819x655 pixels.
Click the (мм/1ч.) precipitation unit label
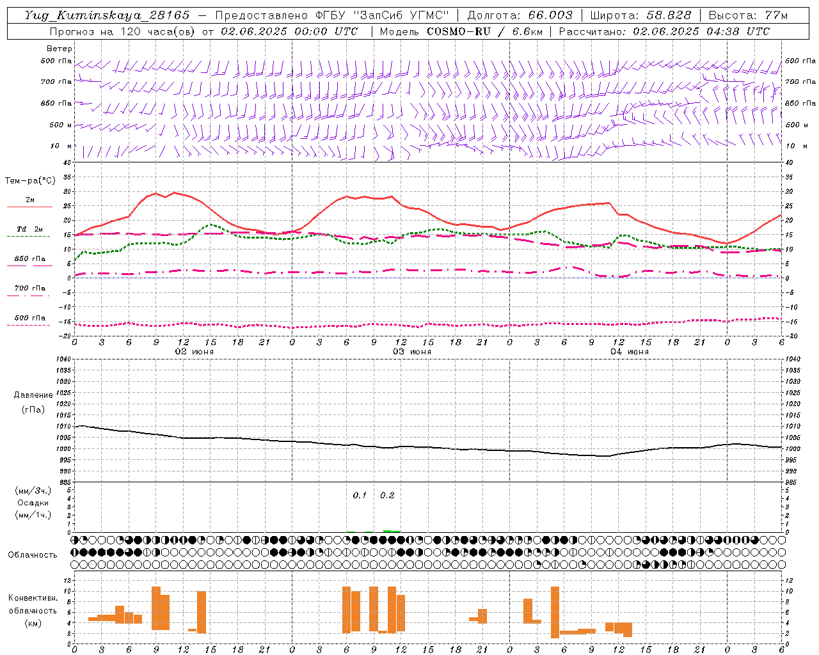33,515
